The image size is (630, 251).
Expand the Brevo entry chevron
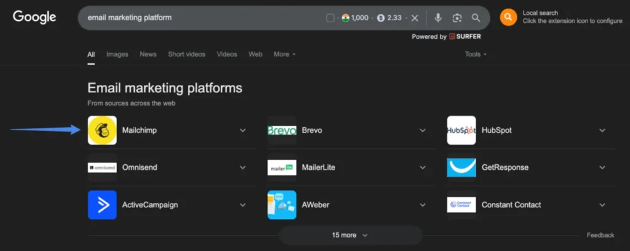422,130
